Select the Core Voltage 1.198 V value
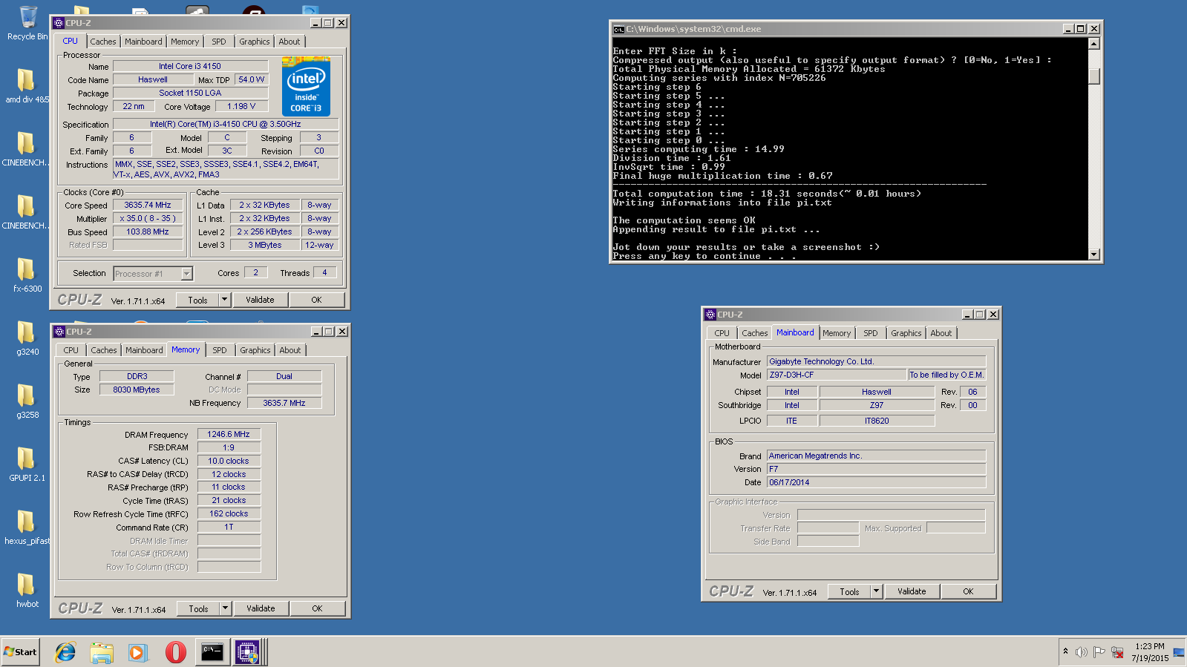The width and height of the screenshot is (1187, 667). 241,106
